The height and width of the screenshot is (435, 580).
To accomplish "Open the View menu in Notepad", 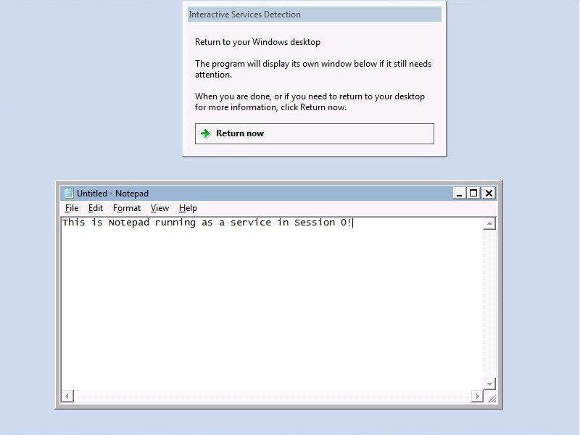I will point(159,208).
